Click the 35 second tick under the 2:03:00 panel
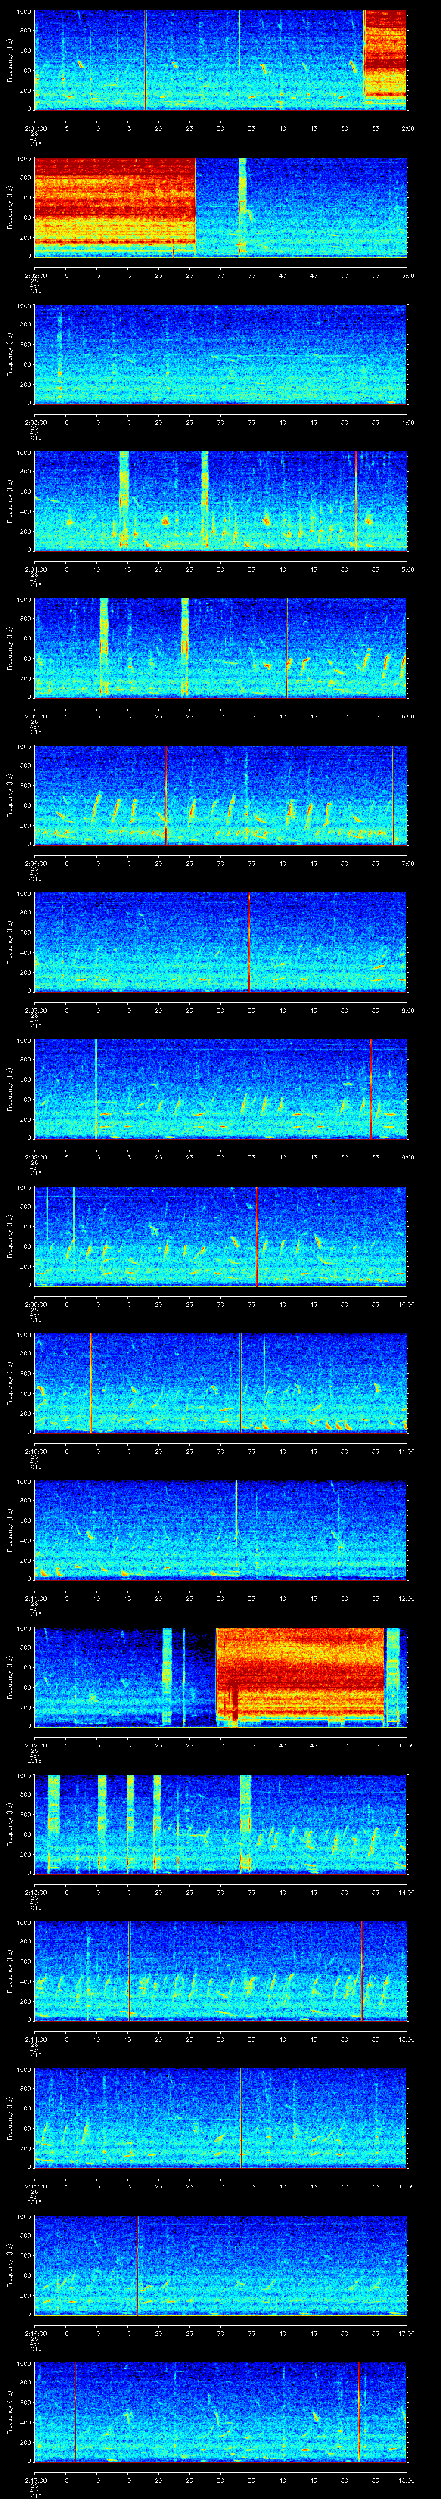The height and width of the screenshot is (2499, 441). tap(252, 422)
